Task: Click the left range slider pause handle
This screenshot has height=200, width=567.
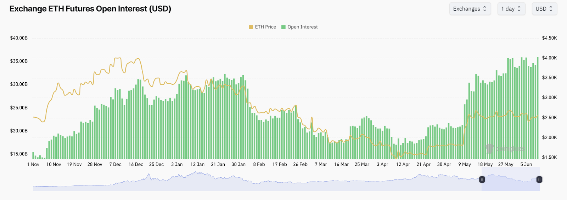Action: click(482, 180)
